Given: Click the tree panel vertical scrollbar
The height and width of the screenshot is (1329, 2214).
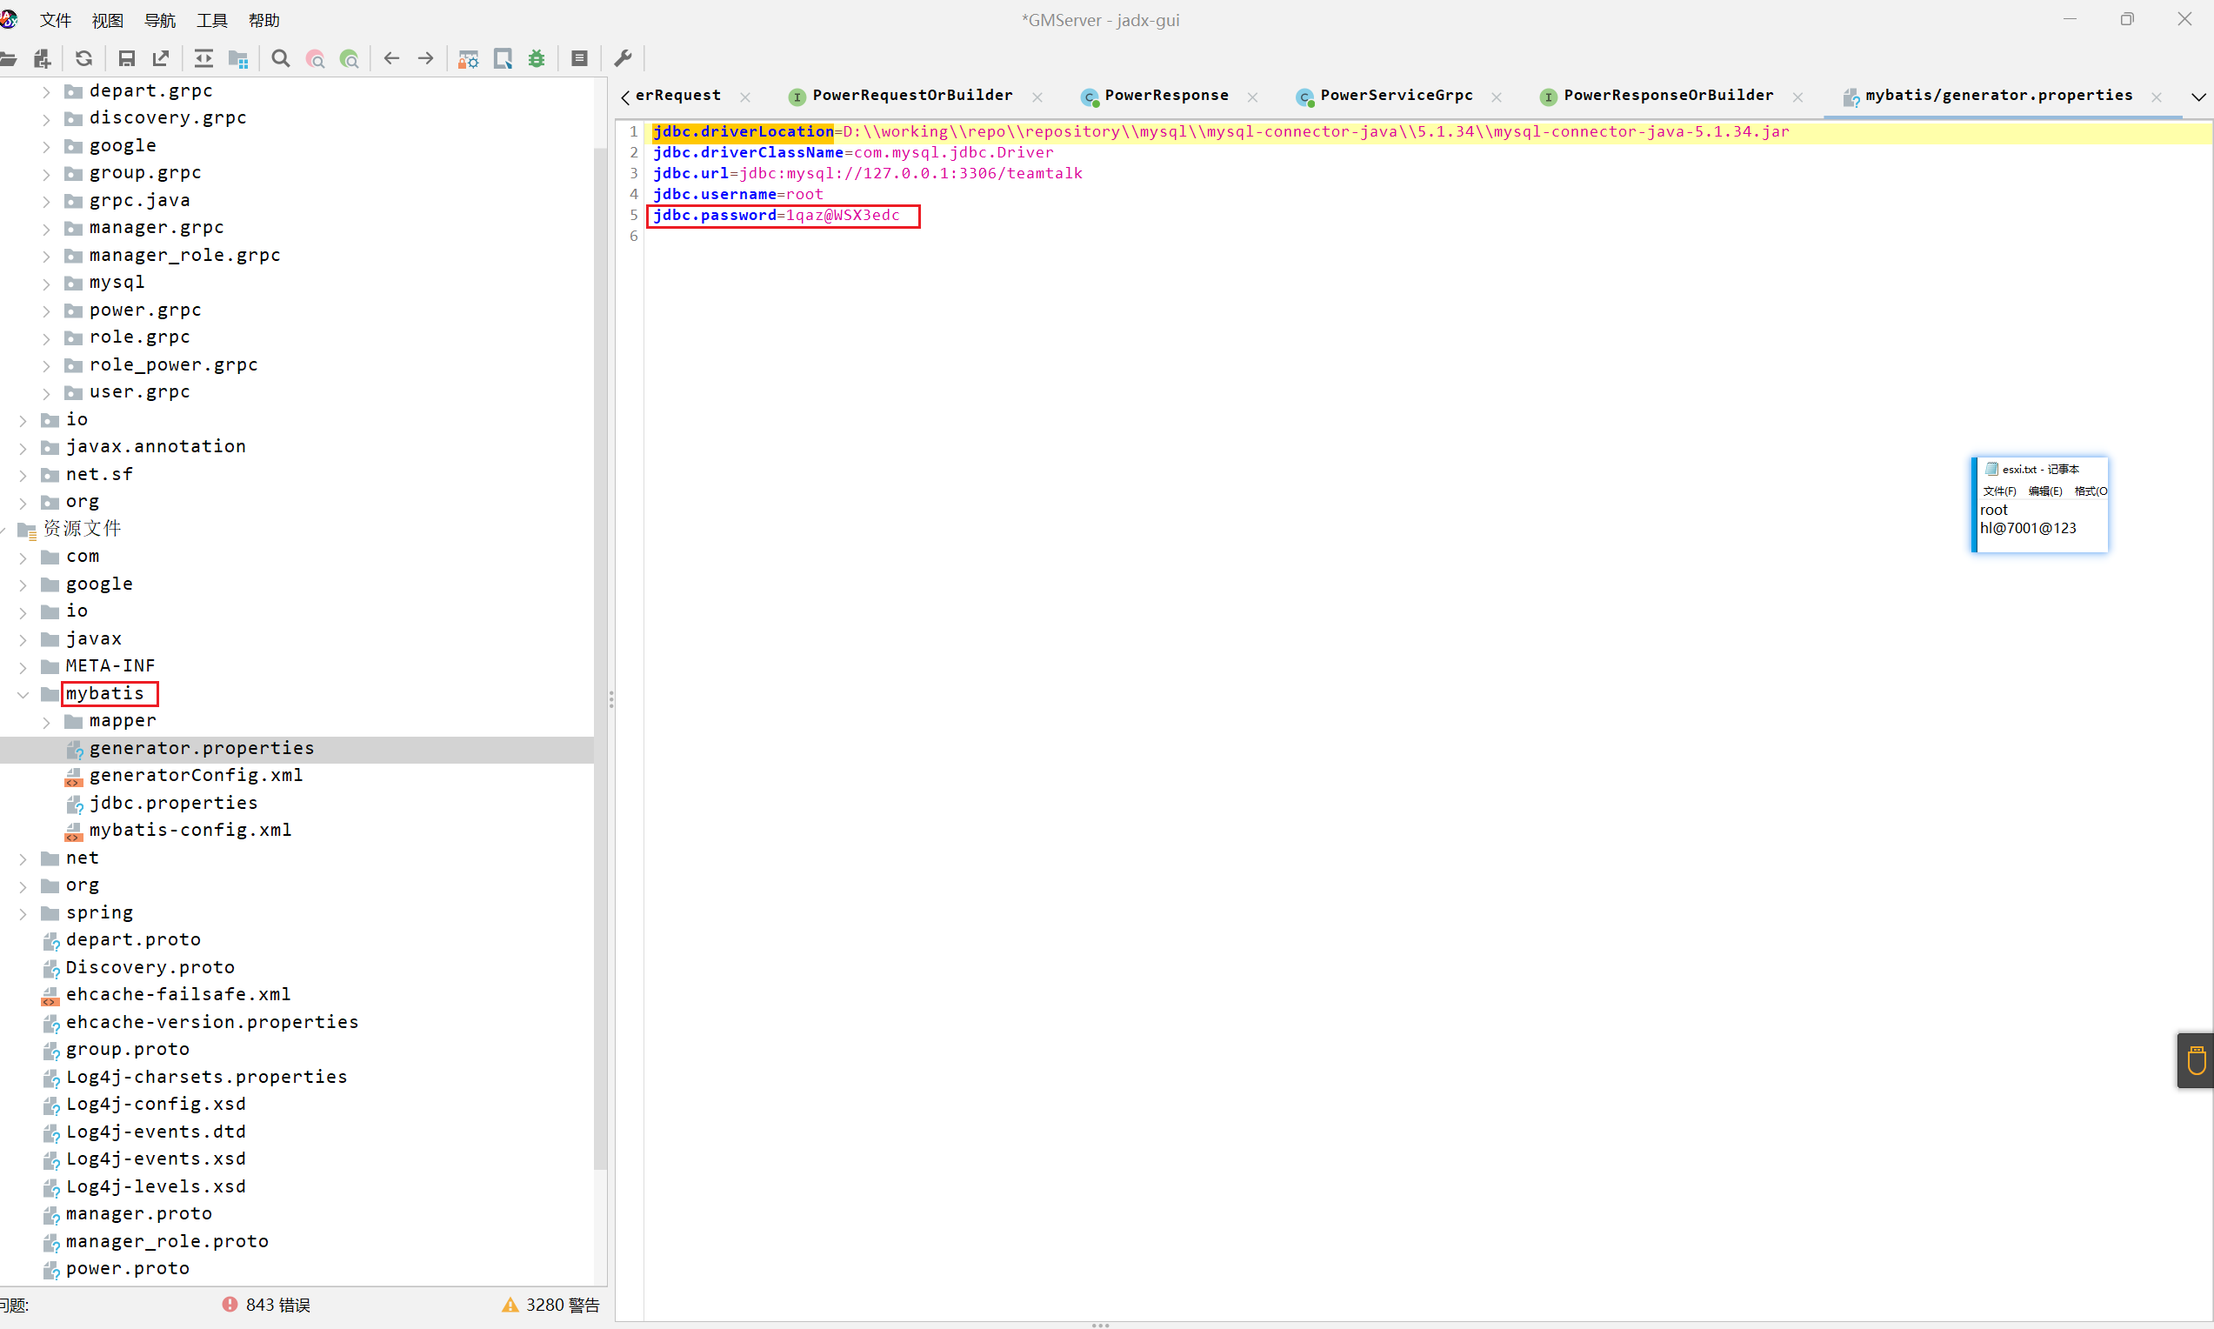Looking at the screenshot, I should [600, 658].
